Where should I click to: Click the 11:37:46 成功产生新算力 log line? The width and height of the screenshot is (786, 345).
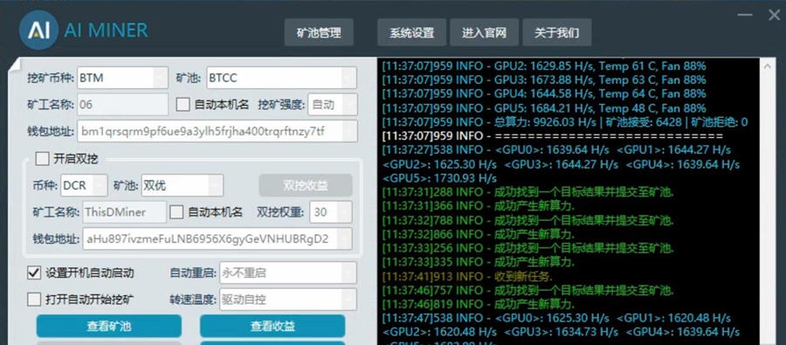479,304
